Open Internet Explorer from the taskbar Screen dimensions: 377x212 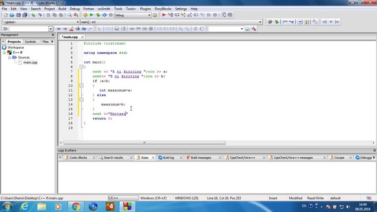(x=24, y=207)
